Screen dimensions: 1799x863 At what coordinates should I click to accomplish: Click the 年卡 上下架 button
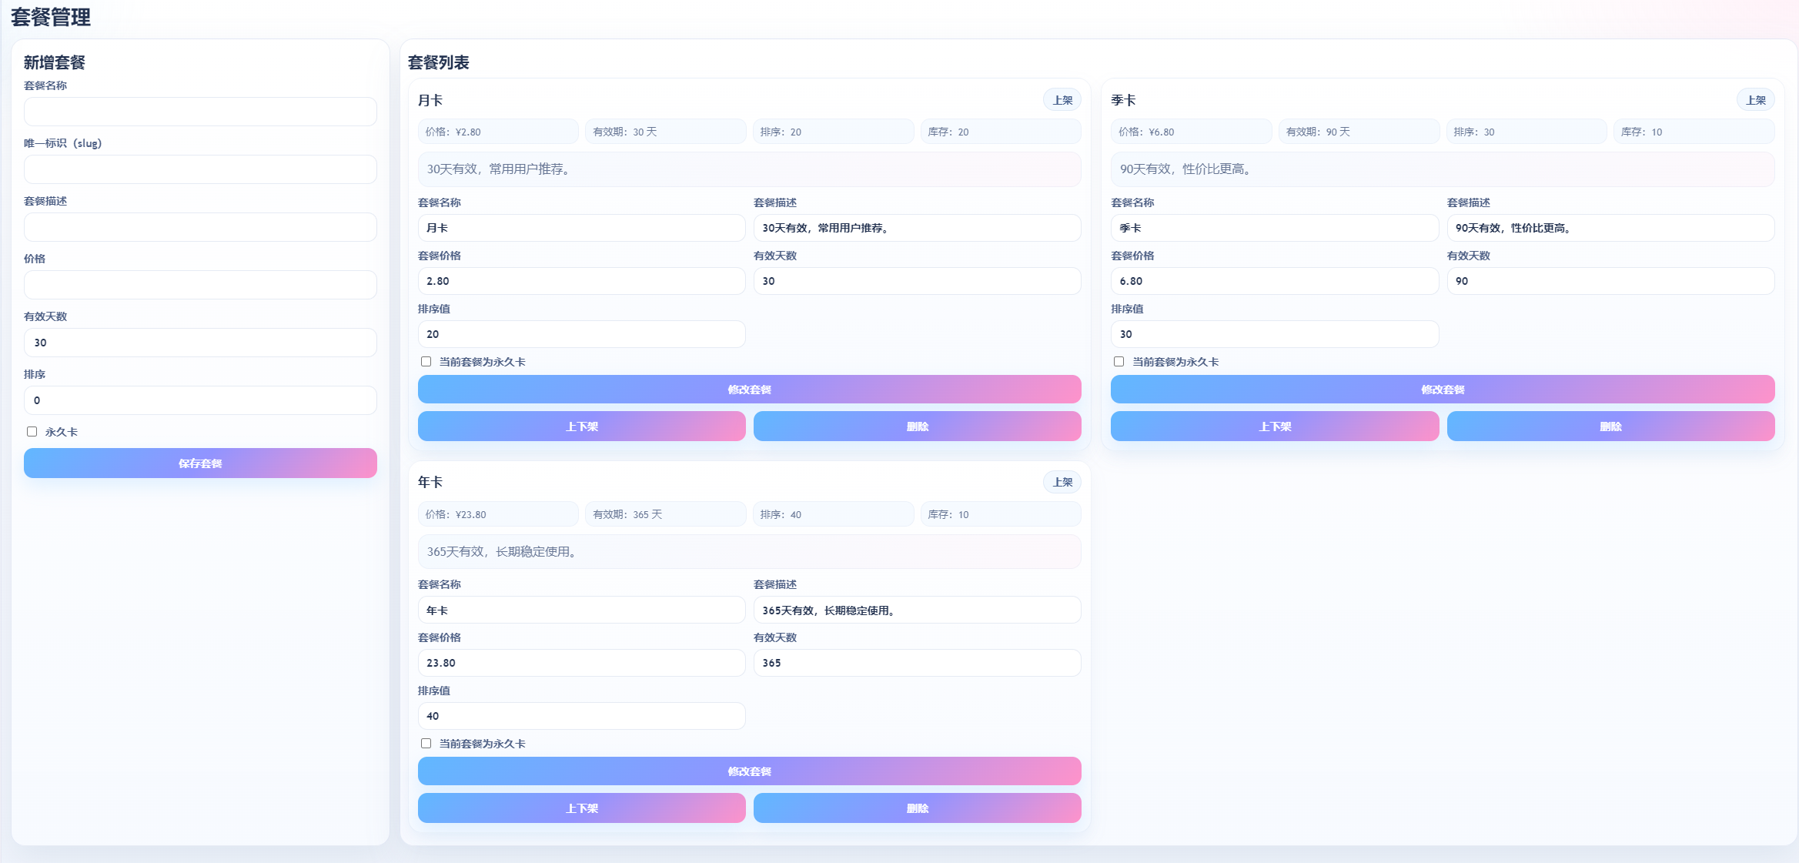click(581, 808)
